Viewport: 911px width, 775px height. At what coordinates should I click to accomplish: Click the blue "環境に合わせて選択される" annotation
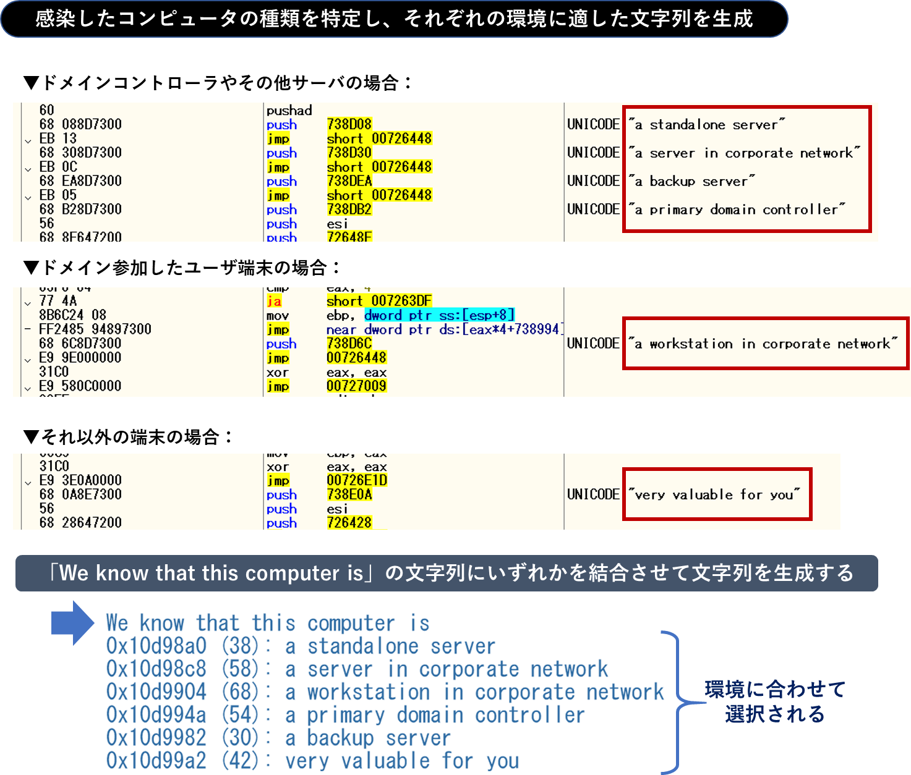tap(774, 701)
